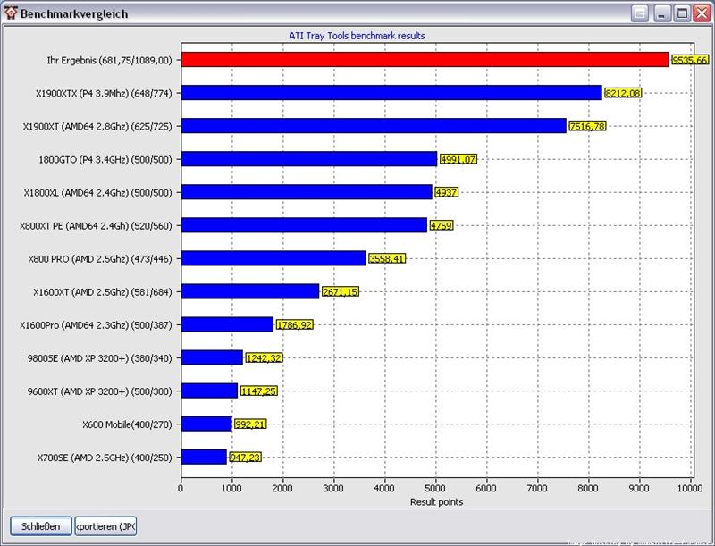Click the 2671,15 value label
The width and height of the screenshot is (715, 546).
(341, 291)
